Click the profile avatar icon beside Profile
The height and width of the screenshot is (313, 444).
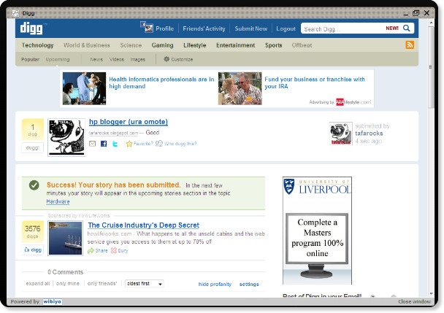(x=147, y=27)
